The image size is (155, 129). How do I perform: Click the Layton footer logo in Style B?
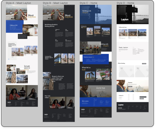[x=46, y=114]
